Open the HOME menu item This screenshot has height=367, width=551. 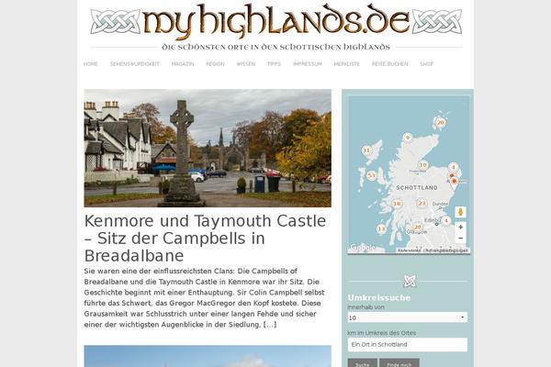coord(91,64)
